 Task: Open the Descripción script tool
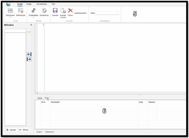tap(10, 11)
